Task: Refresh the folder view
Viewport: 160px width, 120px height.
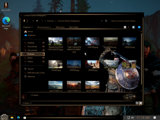Action: pos(106,21)
